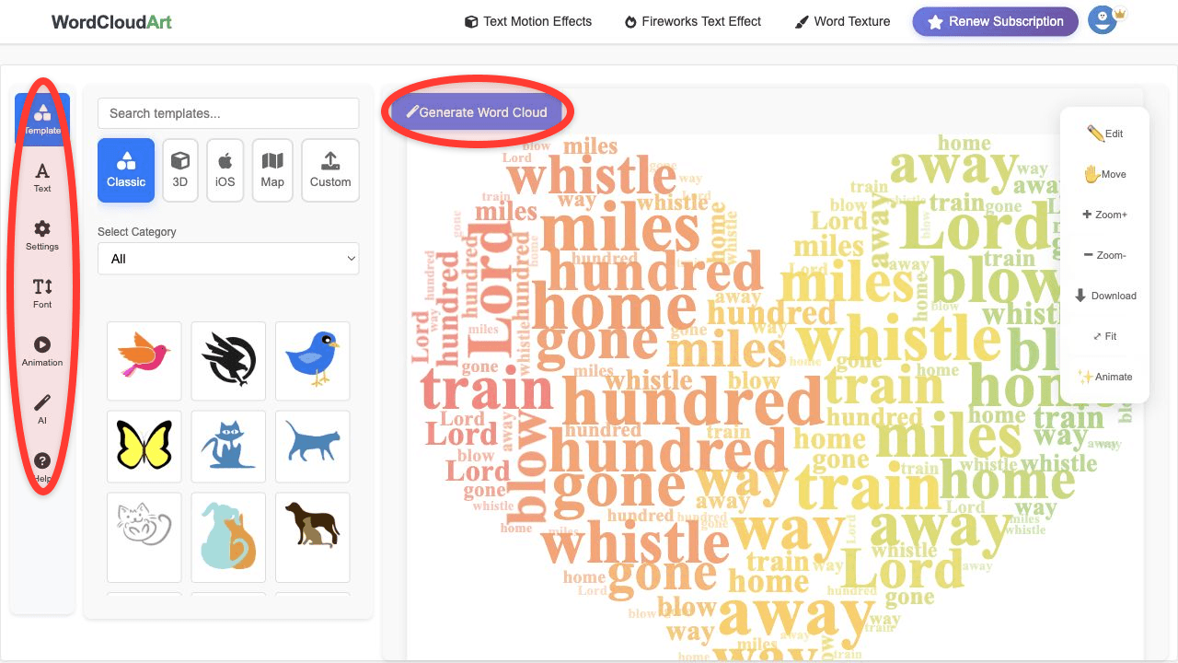Choose the brown dog template
Image resolution: width=1178 pixels, height=663 pixels.
313,538
